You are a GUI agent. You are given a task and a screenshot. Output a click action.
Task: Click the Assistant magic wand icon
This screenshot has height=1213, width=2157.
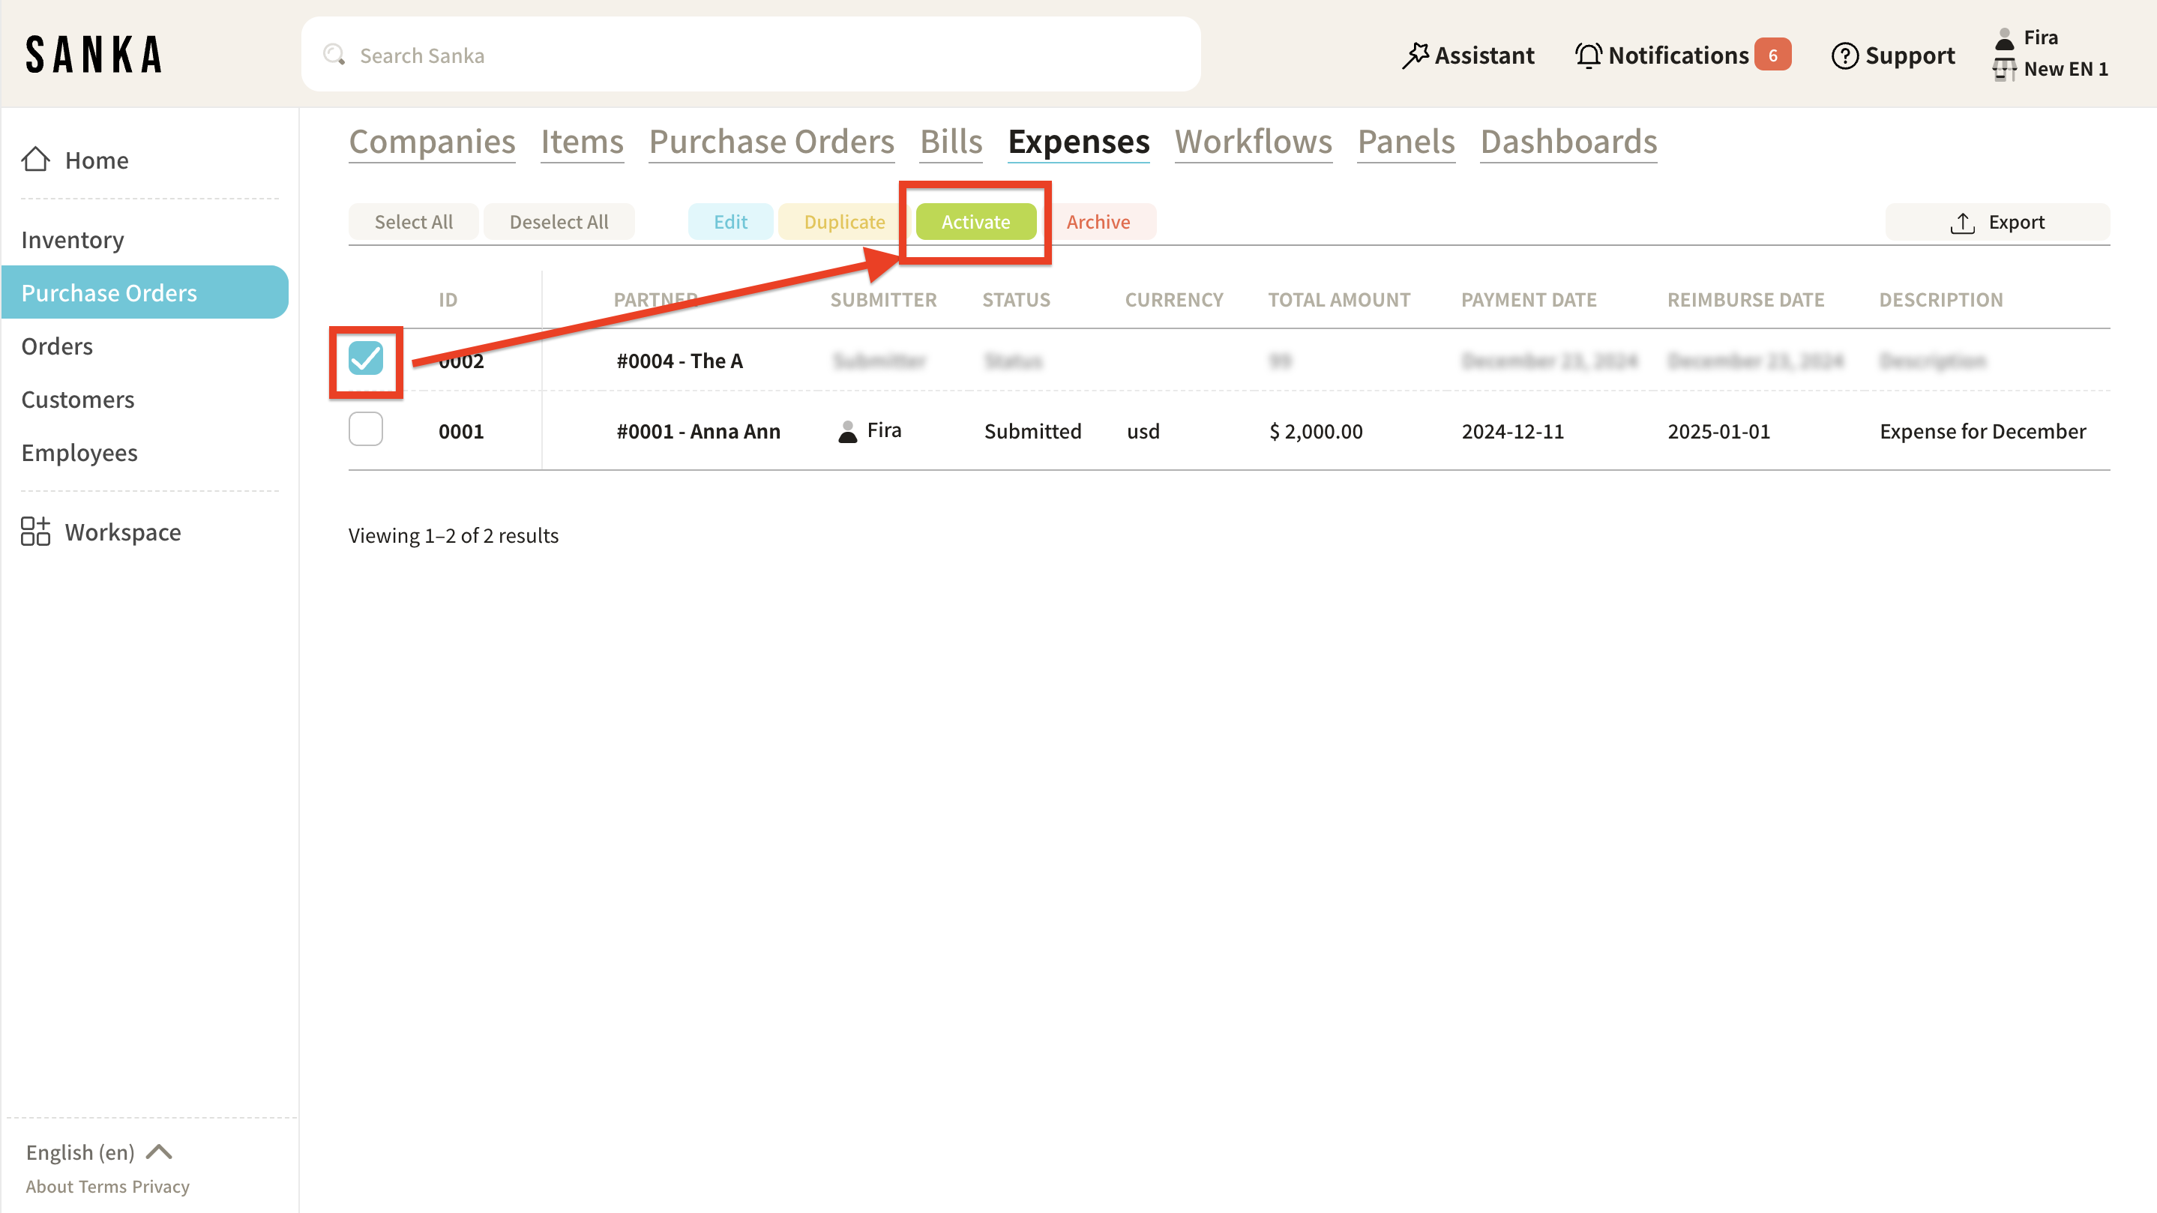[x=1415, y=55]
